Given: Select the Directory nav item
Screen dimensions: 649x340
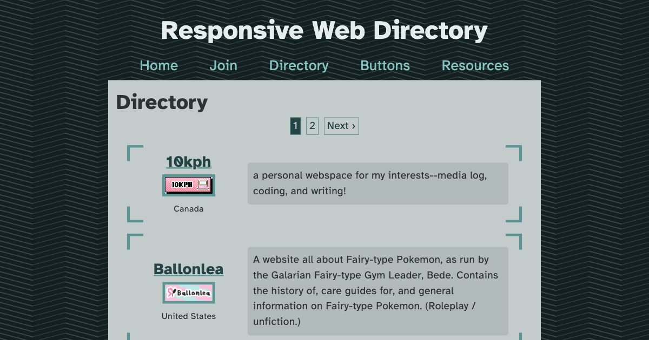Looking at the screenshot, I should pyautogui.click(x=299, y=65).
